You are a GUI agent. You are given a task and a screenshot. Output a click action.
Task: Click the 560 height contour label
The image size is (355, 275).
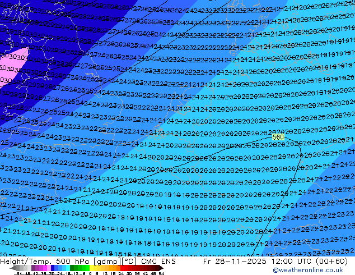click(278, 137)
